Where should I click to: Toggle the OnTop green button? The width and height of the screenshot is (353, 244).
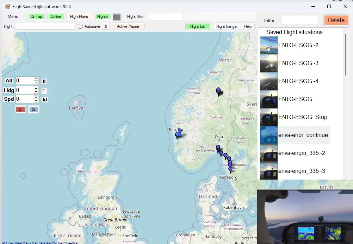coord(36,17)
